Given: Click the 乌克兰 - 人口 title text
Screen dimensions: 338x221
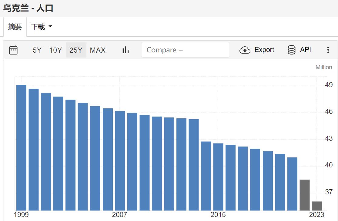Looking at the screenshot, I should (28, 8).
